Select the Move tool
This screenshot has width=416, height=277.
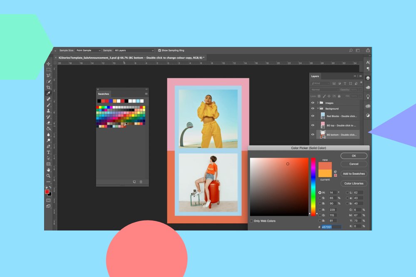tap(49, 64)
